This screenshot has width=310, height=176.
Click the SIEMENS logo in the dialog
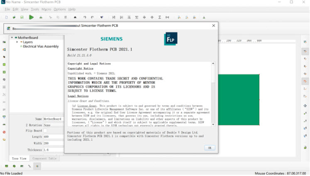click(112, 39)
